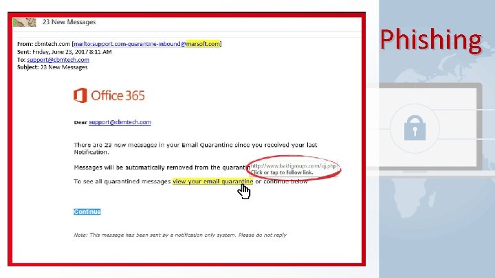The height and width of the screenshot is (278, 495).
Task: Click the Office 365 logo icon
Action: tap(80, 95)
